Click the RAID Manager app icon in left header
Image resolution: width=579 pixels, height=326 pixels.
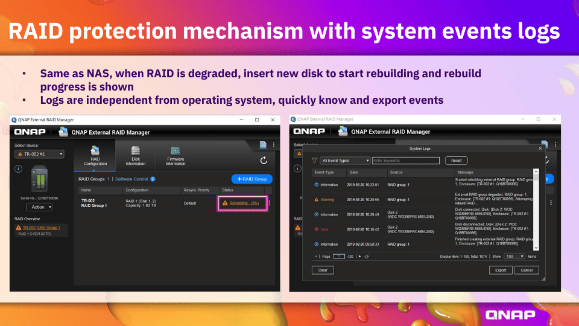pyautogui.click(x=63, y=132)
